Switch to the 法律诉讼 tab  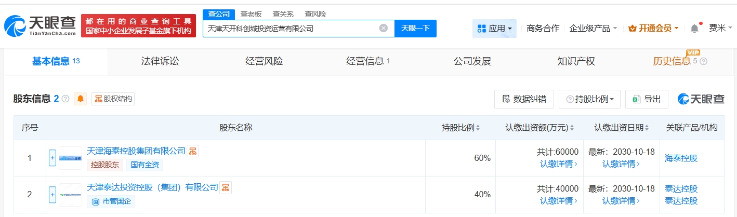pyautogui.click(x=160, y=61)
